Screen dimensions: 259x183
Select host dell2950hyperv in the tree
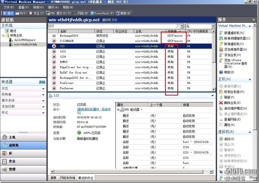tap(25, 40)
